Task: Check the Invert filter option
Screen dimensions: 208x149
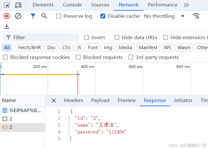Action: (x=87, y=38)
